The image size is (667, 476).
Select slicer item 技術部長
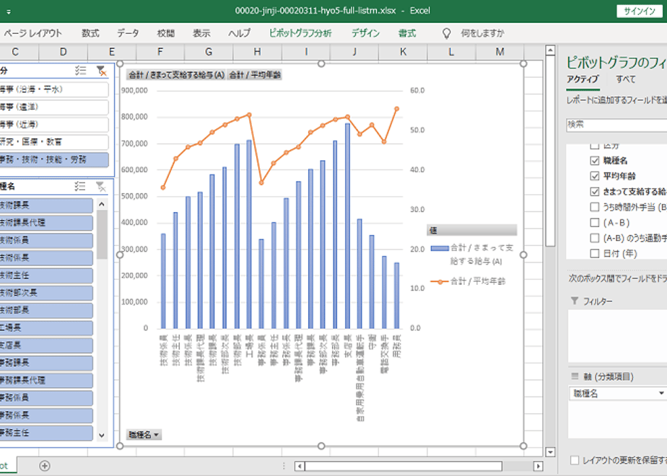(46, 310)
